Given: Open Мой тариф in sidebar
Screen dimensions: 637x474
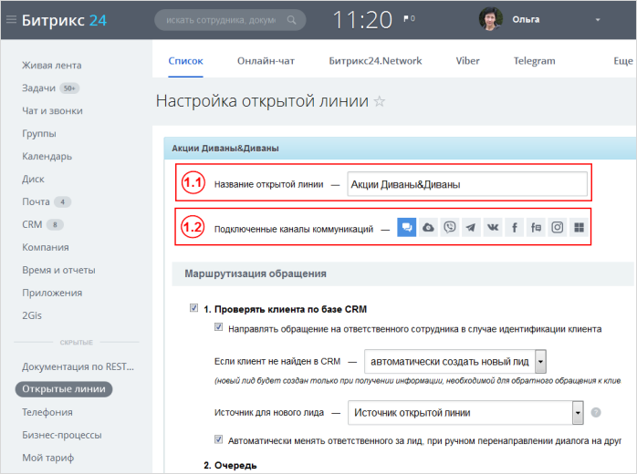Looking at the screenshot, I should coord(48,458).
